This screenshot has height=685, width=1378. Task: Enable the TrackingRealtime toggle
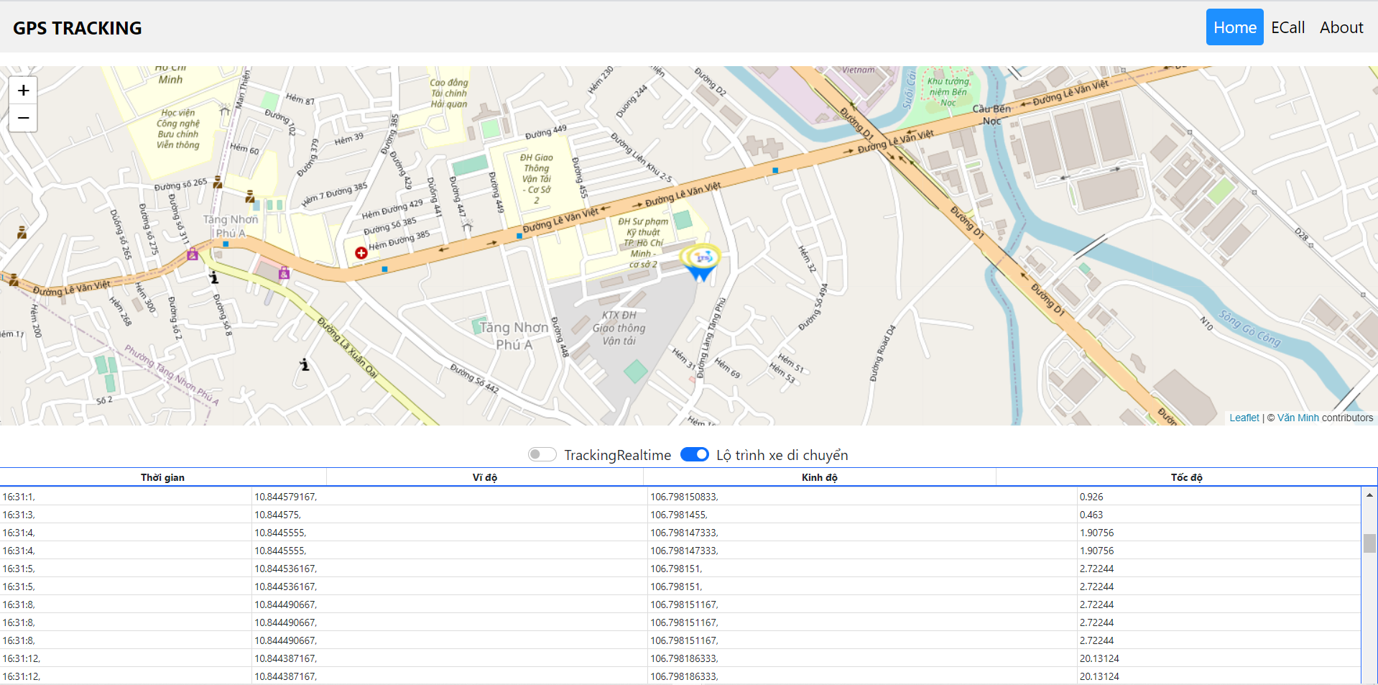point(542,454)
